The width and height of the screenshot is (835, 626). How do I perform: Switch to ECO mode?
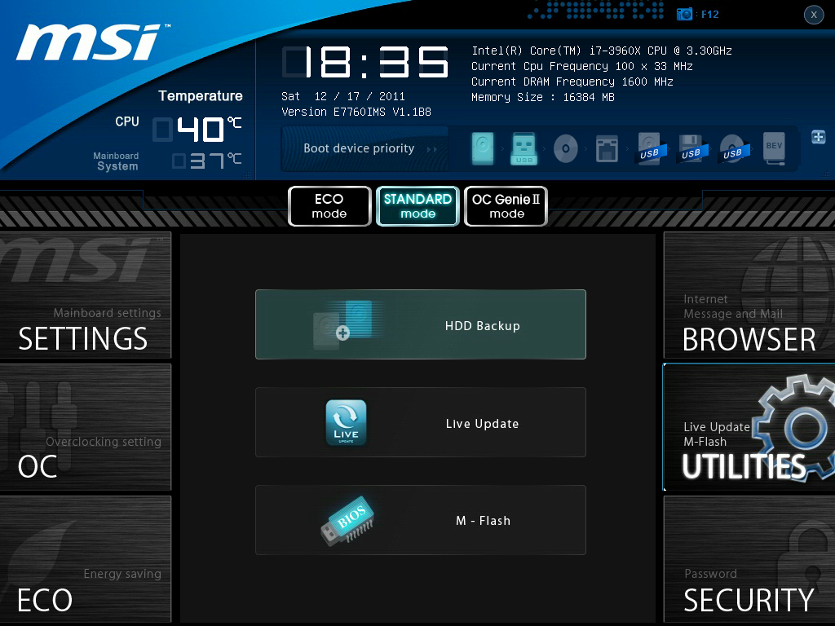point(329,206)
